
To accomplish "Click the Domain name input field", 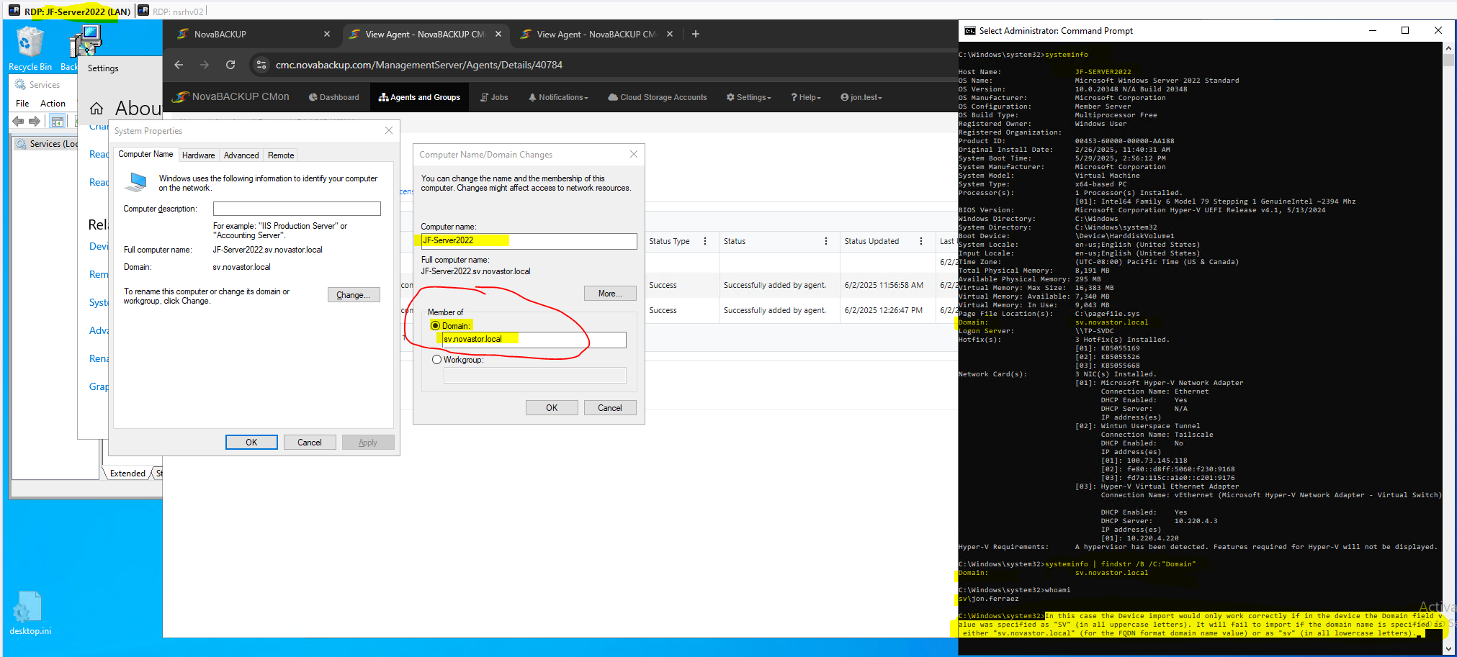I will (534, 340).
